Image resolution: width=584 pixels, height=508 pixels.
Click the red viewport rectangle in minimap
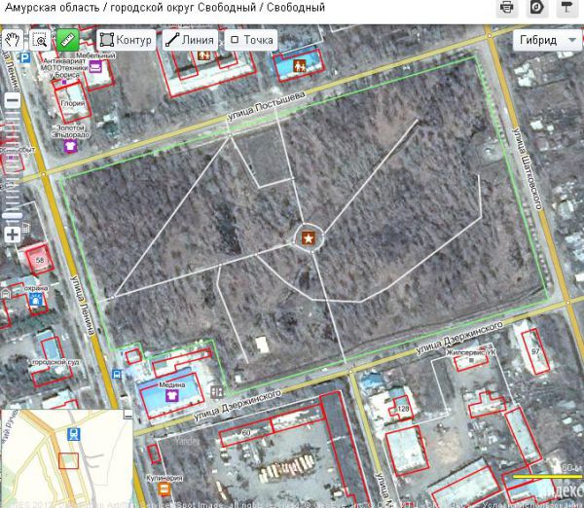(68, 460)
